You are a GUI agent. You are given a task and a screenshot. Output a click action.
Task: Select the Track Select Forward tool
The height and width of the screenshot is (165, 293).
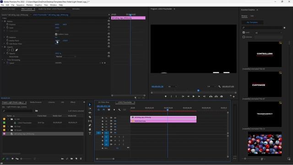point(90,109)
